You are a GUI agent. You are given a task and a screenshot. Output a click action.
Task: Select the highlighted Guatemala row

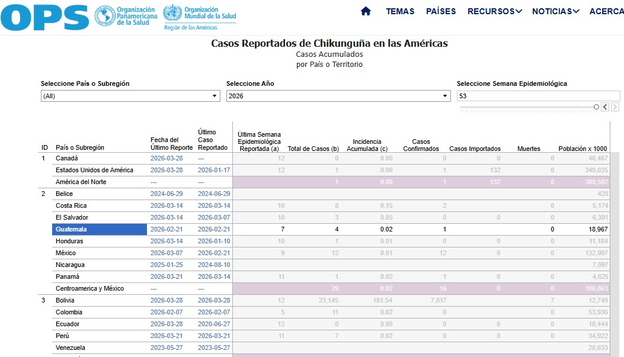click(x=100, y=229)
